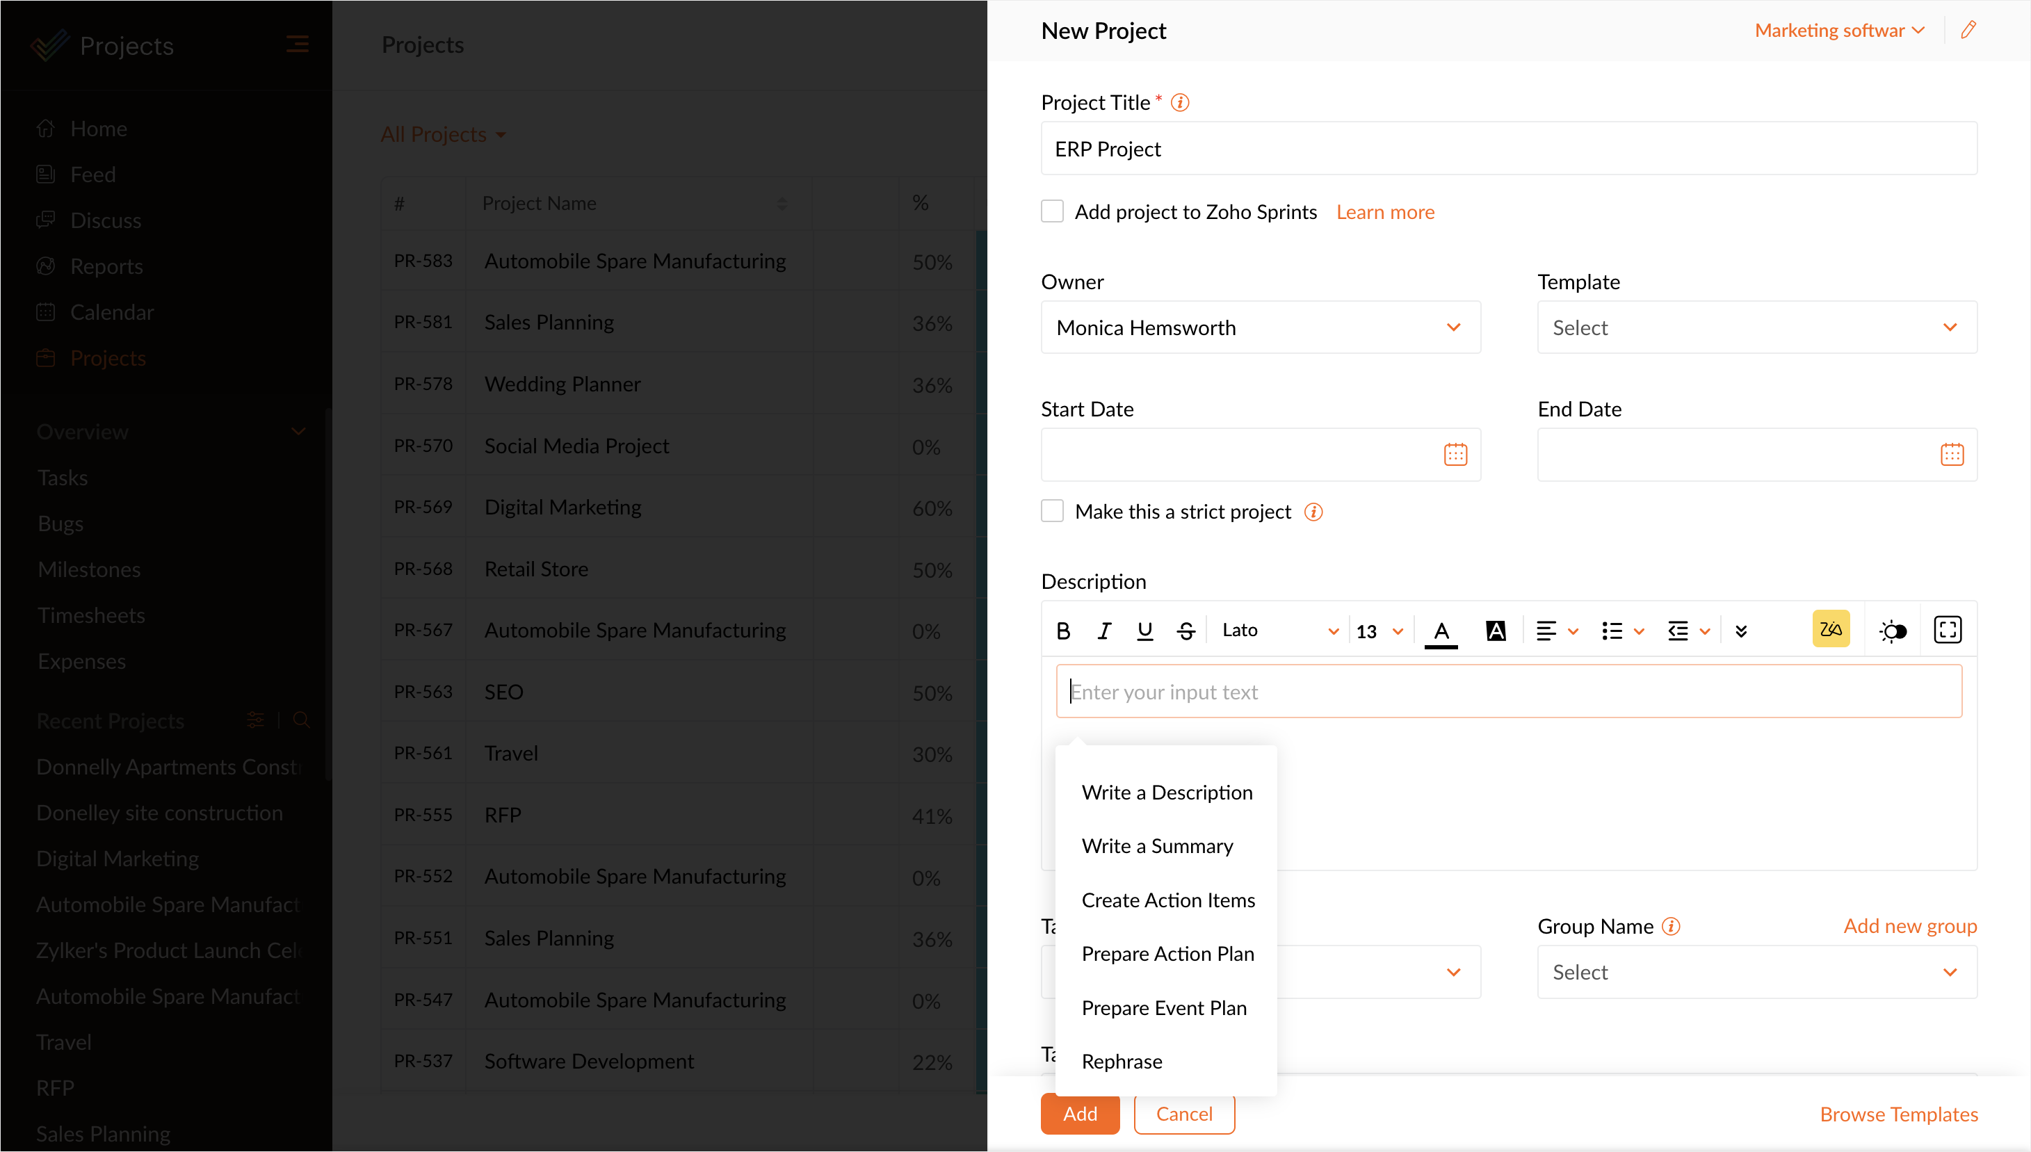The image size is (2031, 1152).
Task: Apply italic formatting in description toolbar
Action: [1103, 631]
